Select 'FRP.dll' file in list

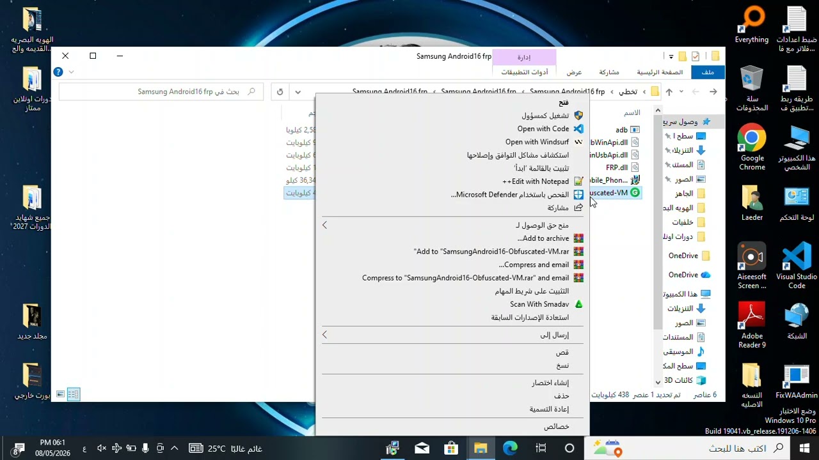[622, 167]
